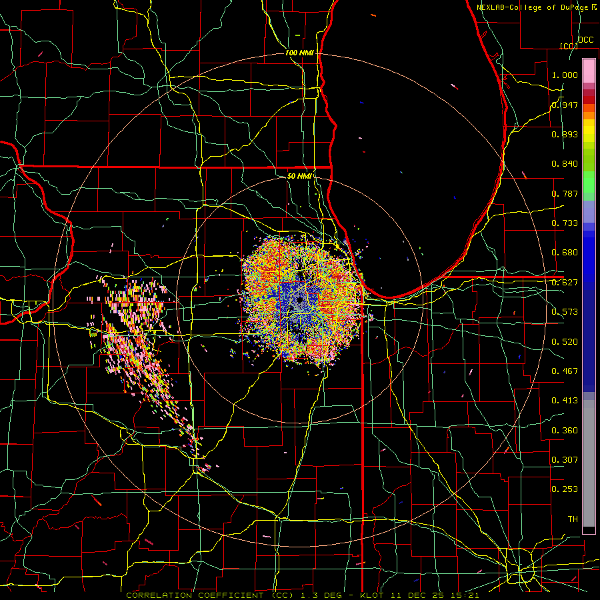Select the 0.840 scale value

pos(565,164)
